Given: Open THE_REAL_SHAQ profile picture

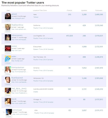Looking at the screenshot, I should [x=8, y=91].
